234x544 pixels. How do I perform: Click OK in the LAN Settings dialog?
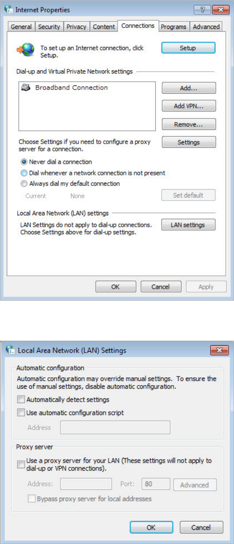[151, 527]
